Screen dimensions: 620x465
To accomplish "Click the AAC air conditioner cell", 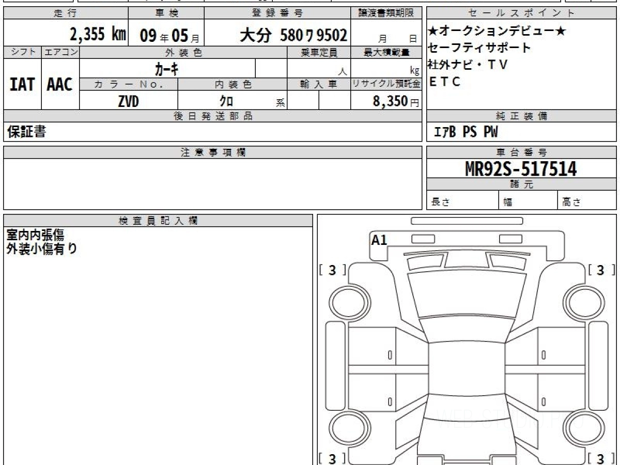I will tap(60, 84).
